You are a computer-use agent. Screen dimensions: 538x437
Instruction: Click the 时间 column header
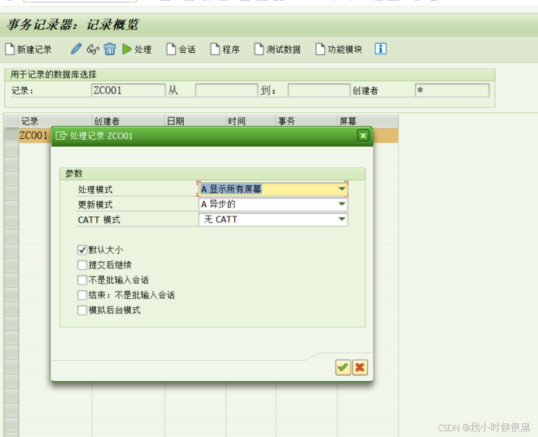[251, 121]
